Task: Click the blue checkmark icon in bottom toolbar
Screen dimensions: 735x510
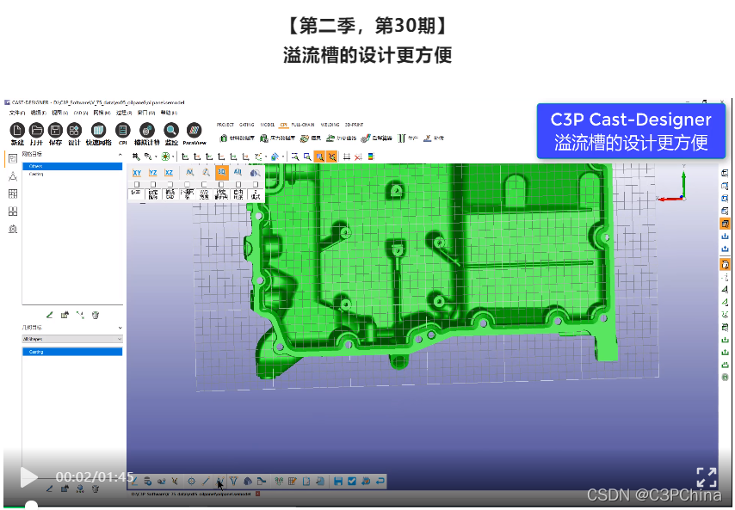Action: coord(352,481)
